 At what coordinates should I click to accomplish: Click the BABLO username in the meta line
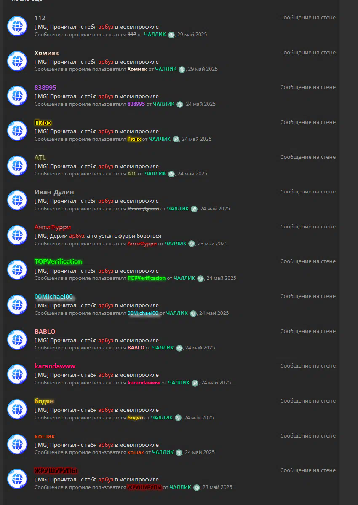coord(136,348)
